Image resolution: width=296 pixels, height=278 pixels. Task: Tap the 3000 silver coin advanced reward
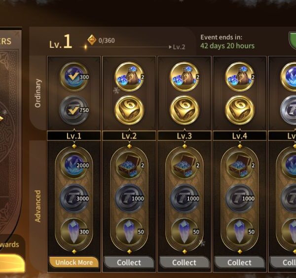74,199
